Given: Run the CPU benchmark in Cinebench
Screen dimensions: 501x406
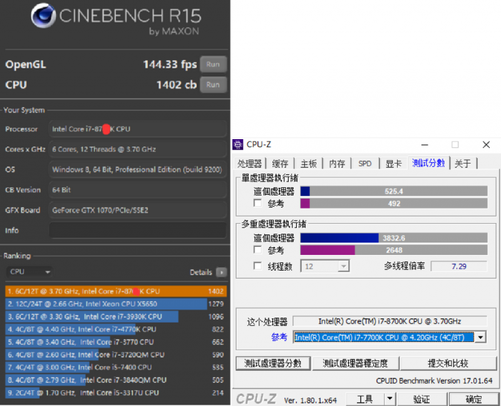Looking at the screenshot, I should click(x=213, y=85).
